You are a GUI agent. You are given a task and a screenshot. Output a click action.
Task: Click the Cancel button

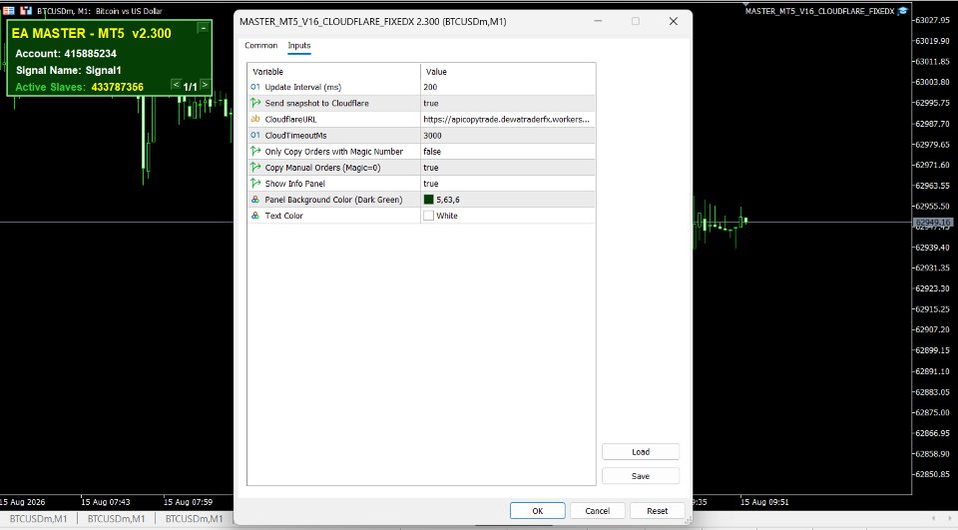click(597, 511)
